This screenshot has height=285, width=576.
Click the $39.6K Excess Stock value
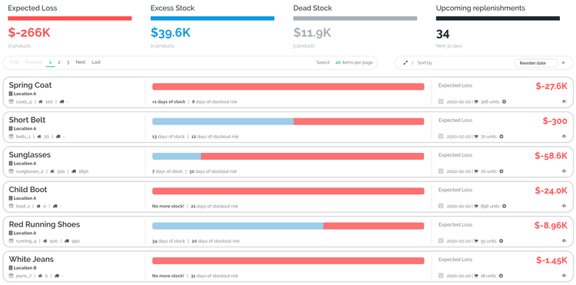pos(170,33)
